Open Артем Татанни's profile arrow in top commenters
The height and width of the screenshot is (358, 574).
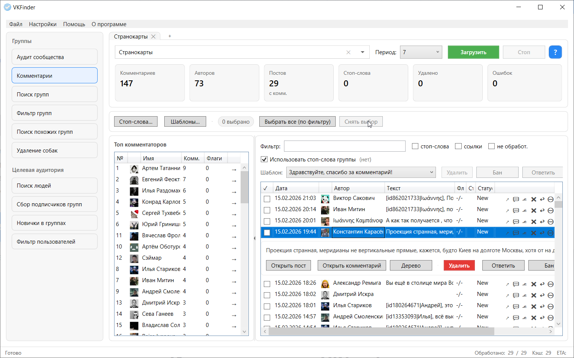click(x=234, y=169)
